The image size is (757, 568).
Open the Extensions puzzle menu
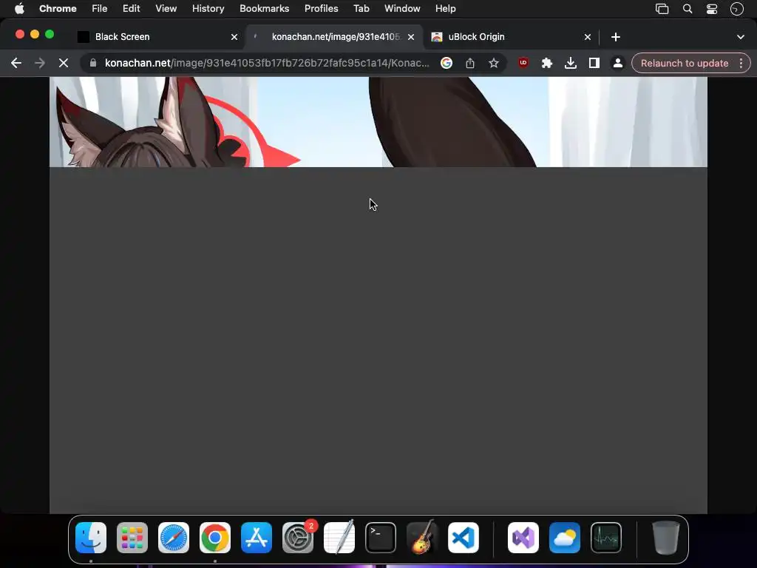[x=546, y=64]
